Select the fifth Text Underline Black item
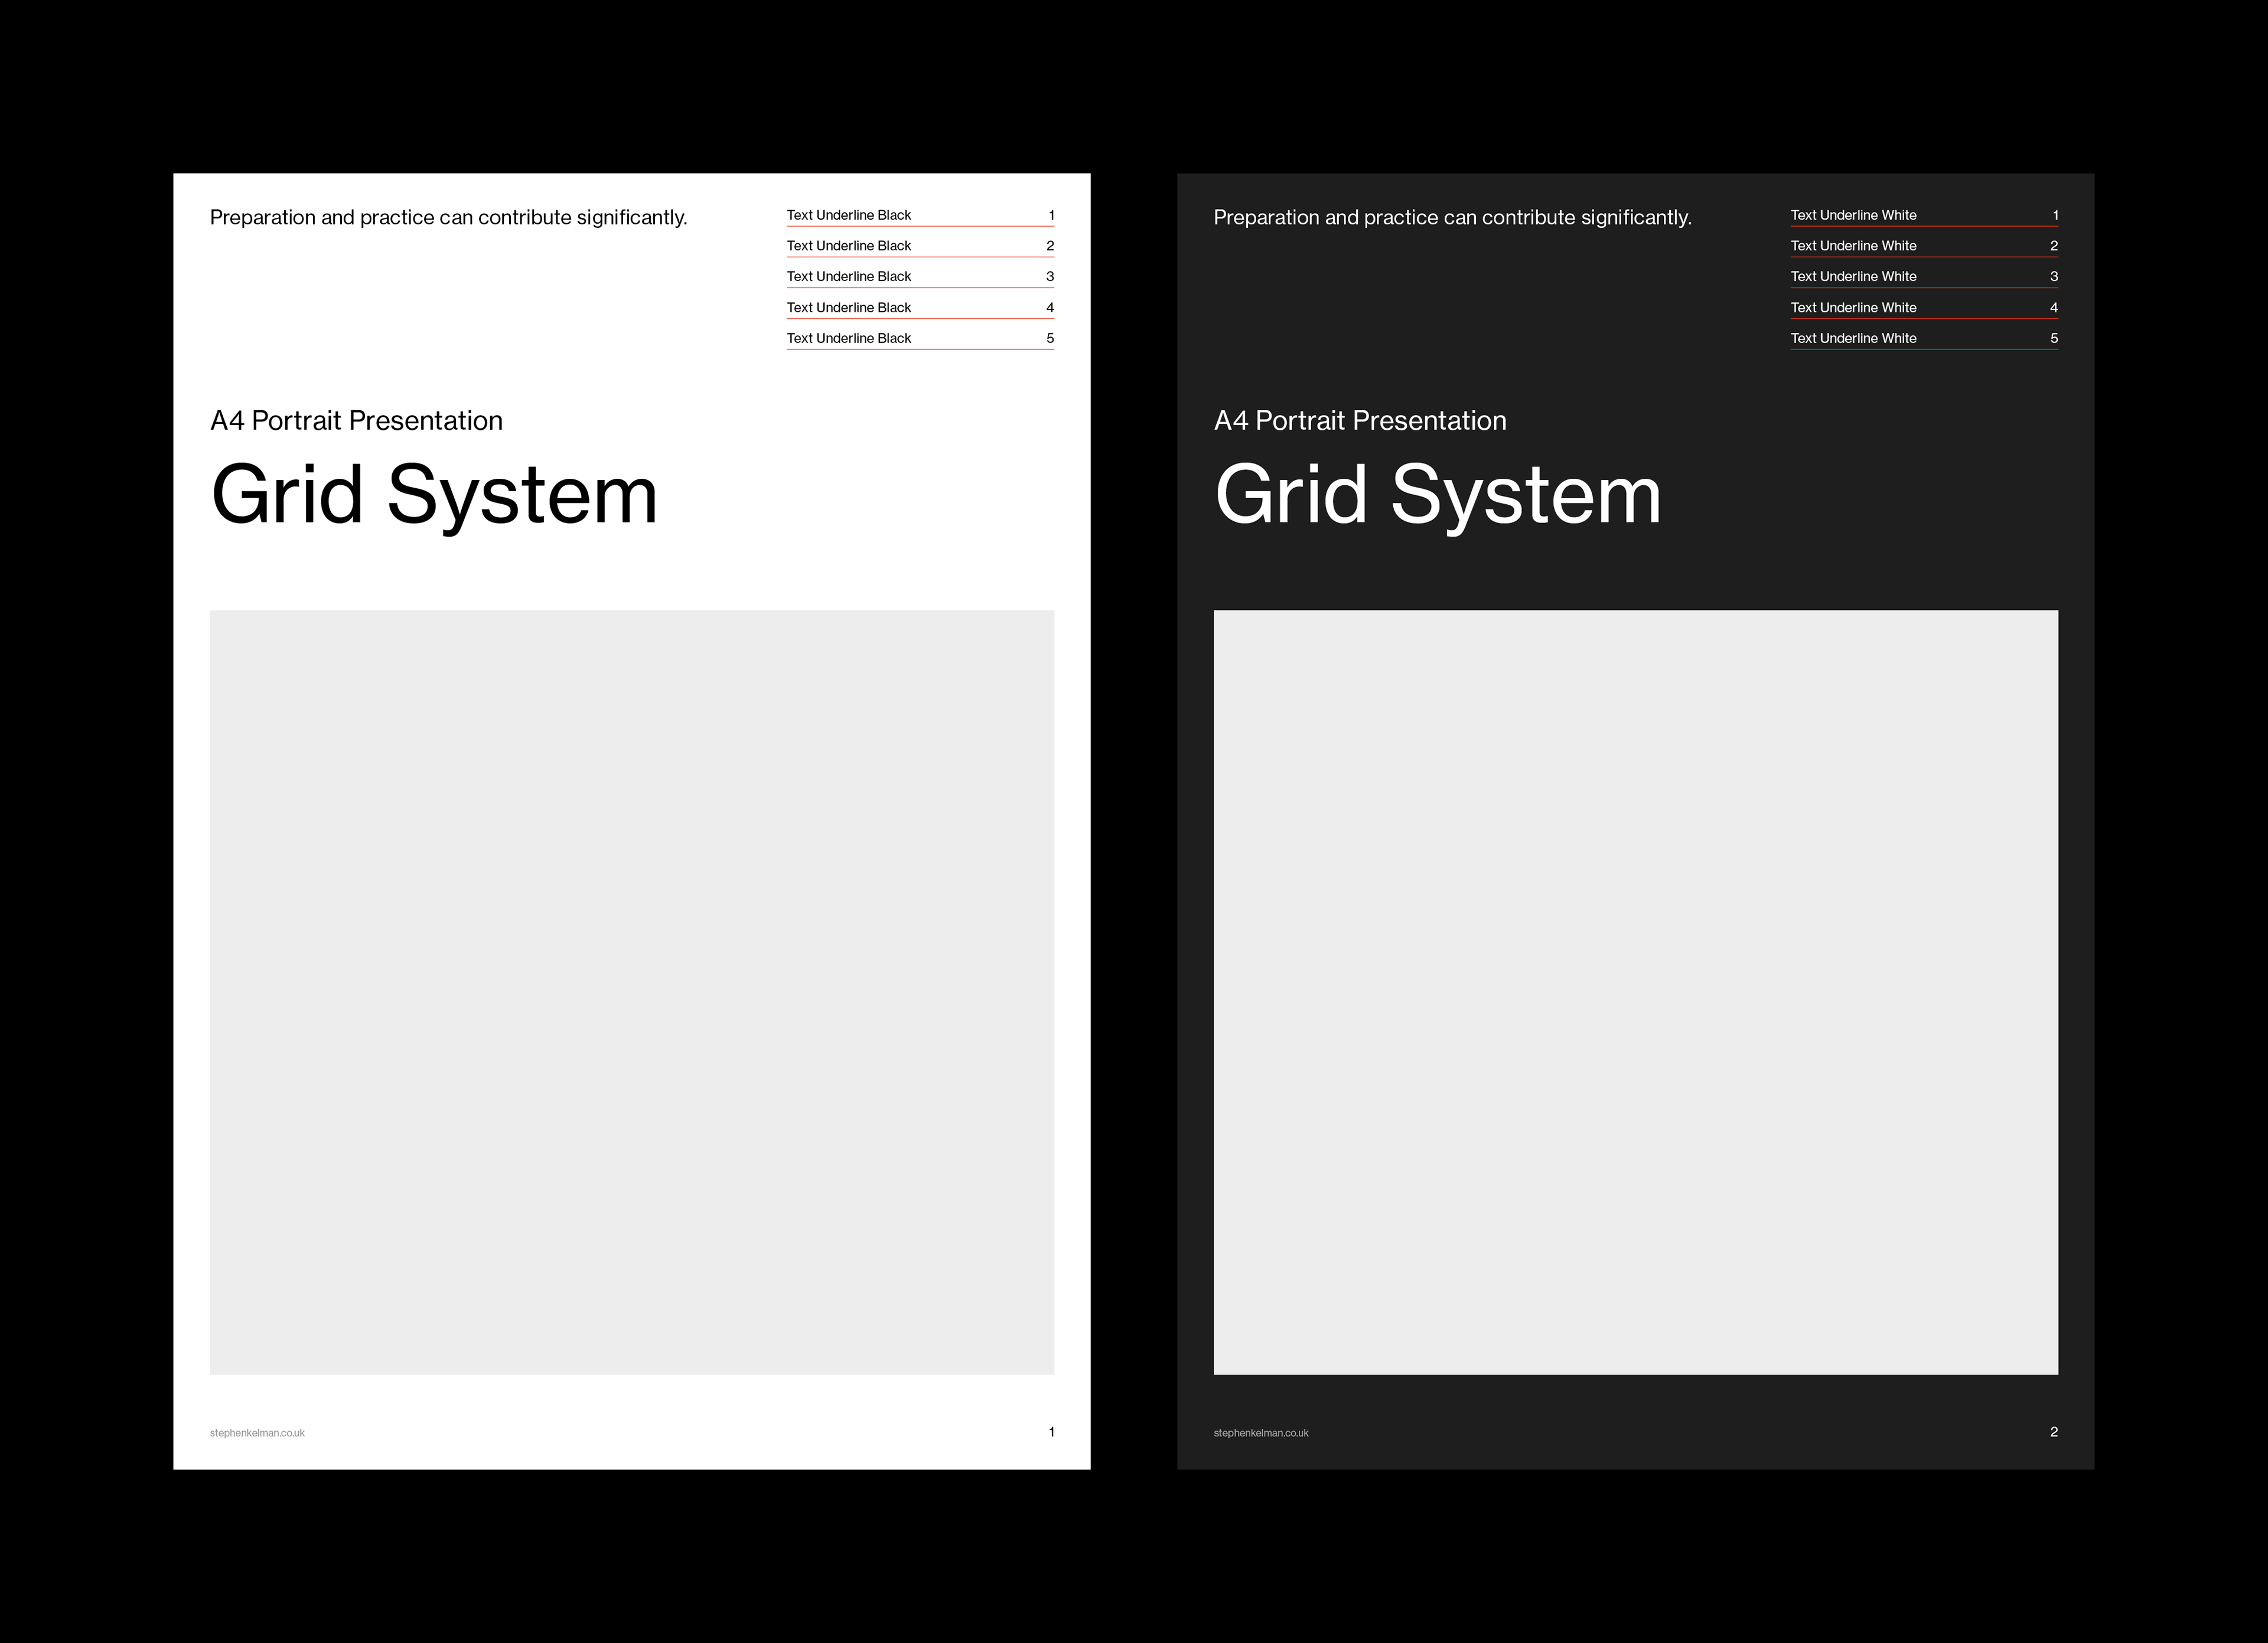 (x=848, y=339)
